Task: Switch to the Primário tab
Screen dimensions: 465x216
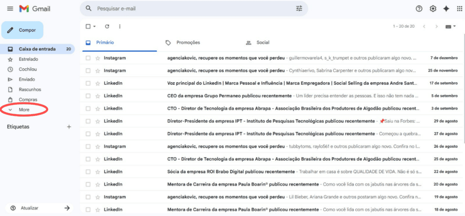Action: coord(119,43)
